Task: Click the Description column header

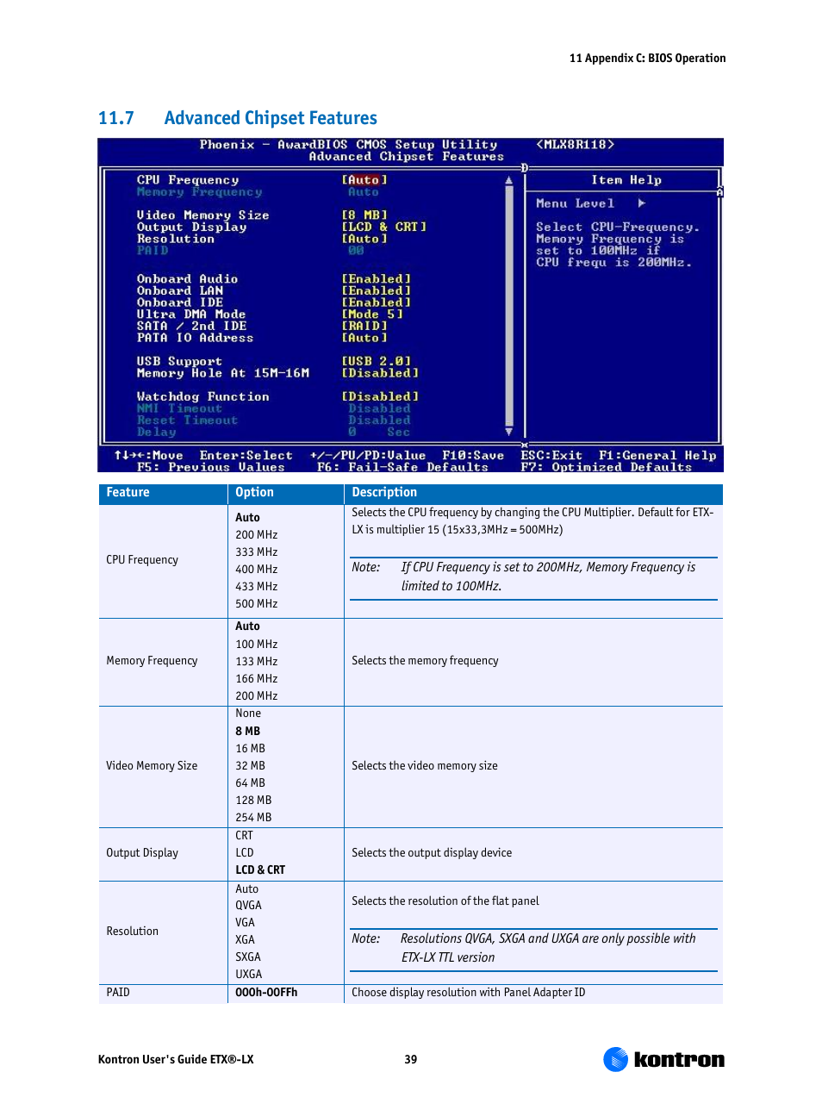Action: (384, 493)
